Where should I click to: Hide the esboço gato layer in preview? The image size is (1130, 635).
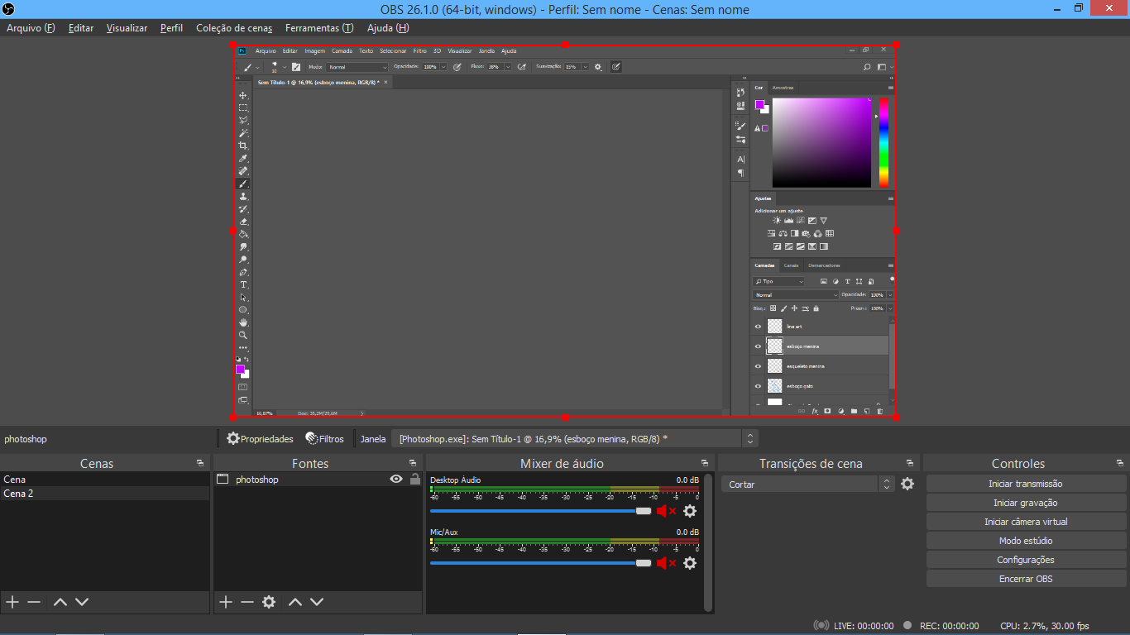tap(758, 386)
